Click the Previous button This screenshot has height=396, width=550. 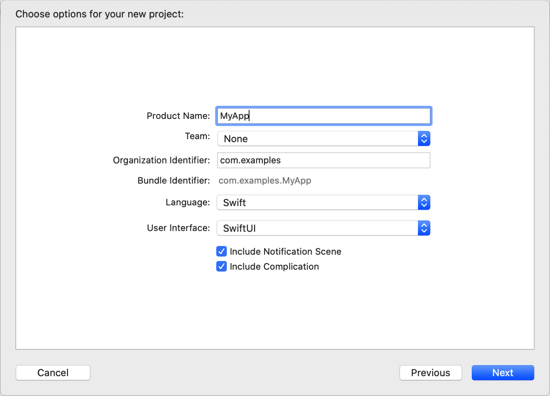(431, 372)
